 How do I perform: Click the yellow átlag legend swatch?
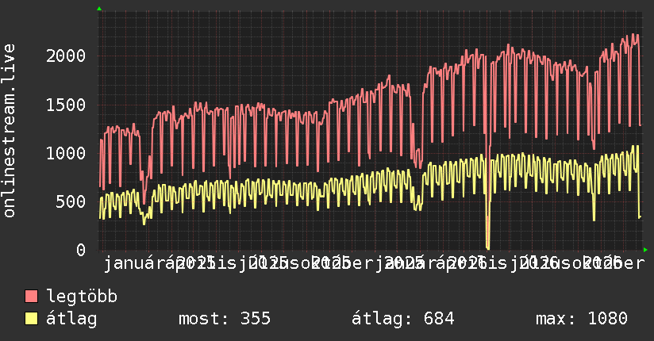[x=31, y=319]
